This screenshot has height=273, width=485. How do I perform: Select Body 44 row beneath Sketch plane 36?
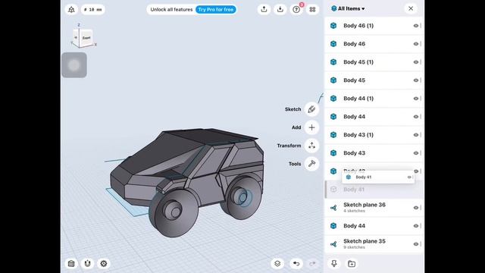pyautogui.click(x=374, y=226)
